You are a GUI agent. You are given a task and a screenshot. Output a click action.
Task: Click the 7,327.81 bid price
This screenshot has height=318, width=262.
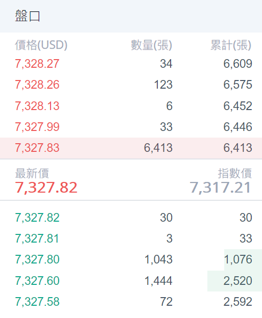click(x=37, y=238)
